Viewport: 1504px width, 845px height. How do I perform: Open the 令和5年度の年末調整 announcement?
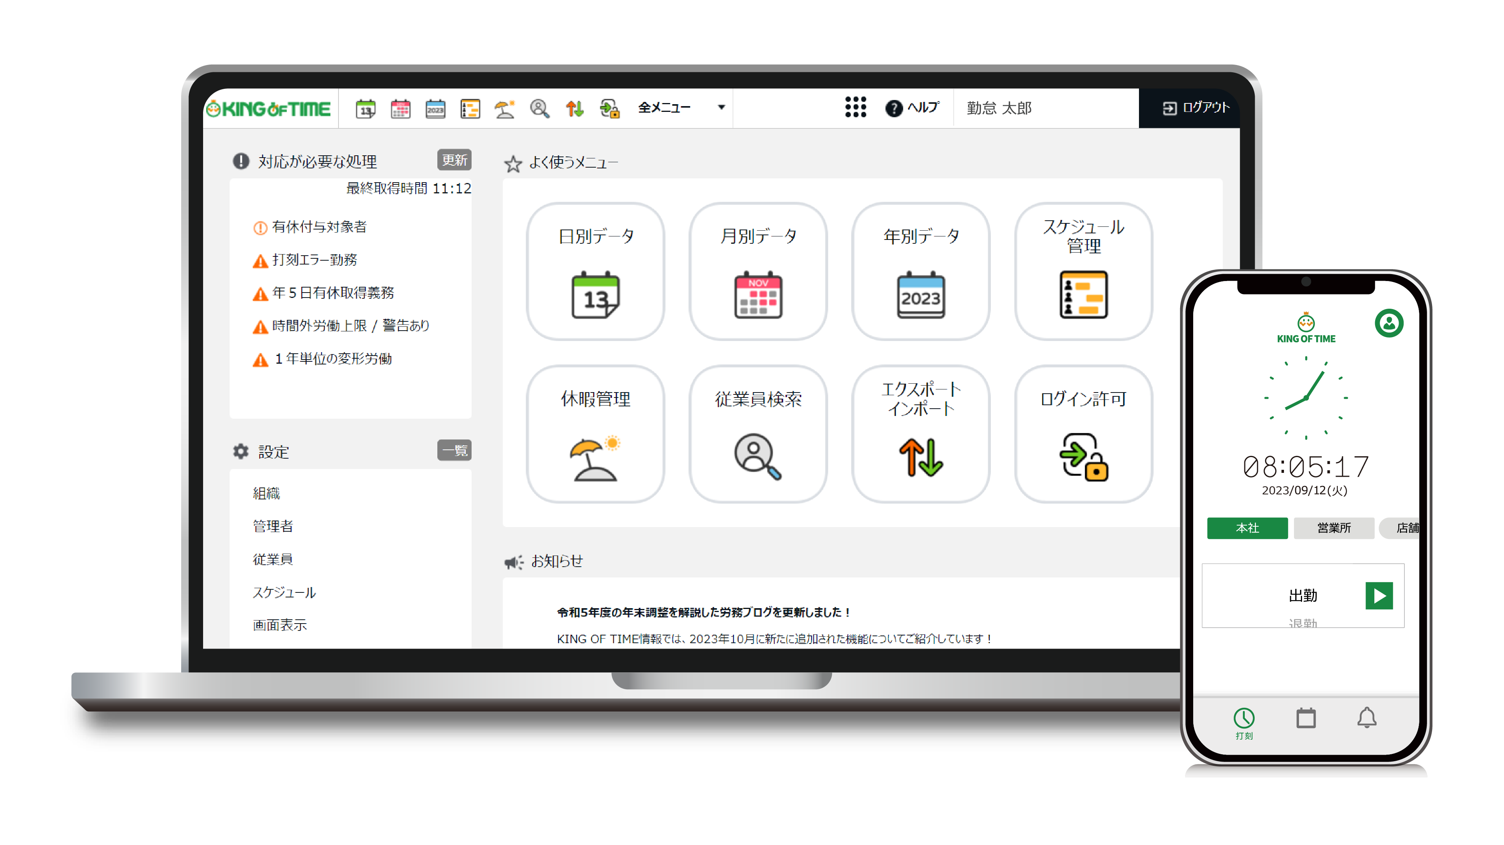click(x=704, y=612)
